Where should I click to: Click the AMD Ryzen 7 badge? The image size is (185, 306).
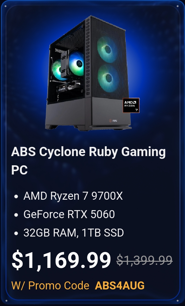click(131, 105)
